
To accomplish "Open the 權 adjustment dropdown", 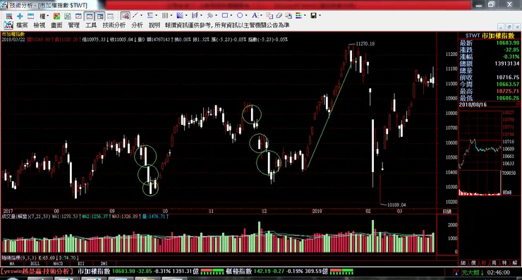I will click(44, 16).
